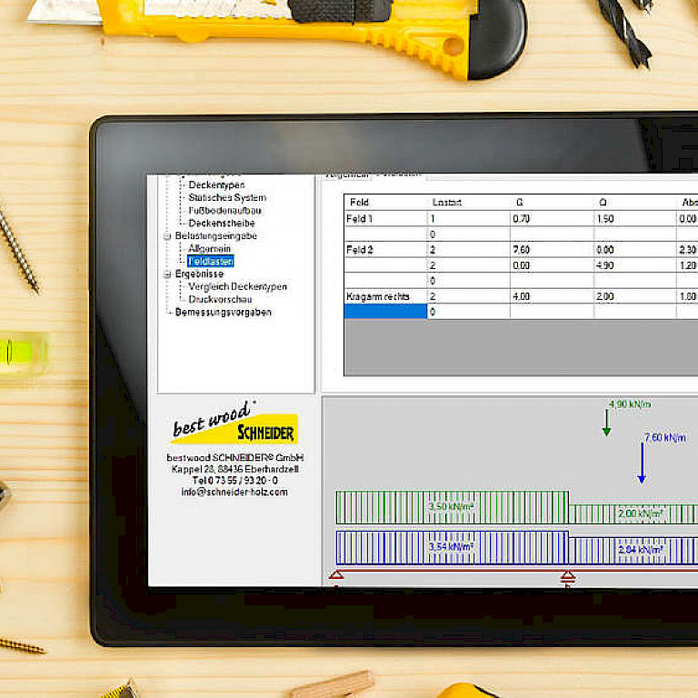Click the best wood Schneider logo
698x698 pixels.
click(234, 423)
